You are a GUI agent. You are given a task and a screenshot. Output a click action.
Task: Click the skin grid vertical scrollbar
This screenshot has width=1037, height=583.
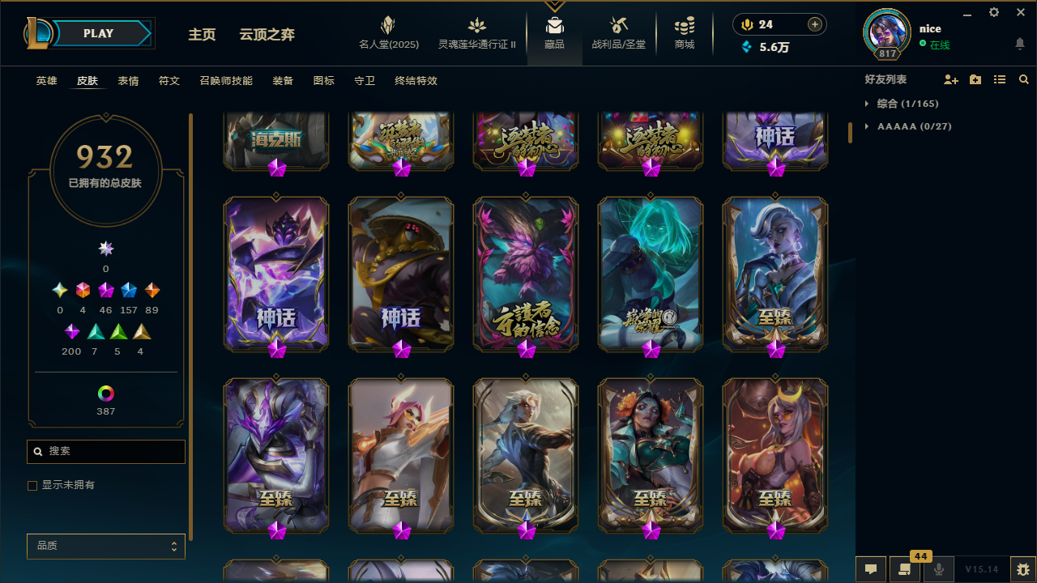click(x=851, y=132)
